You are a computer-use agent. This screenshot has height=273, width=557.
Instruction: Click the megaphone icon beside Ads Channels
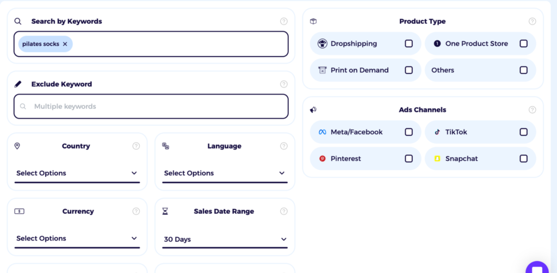(313, 110)
